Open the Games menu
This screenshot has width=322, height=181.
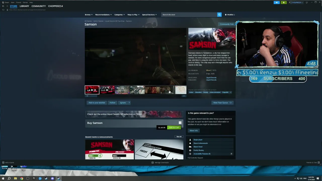pyautogui.click(x=25, y=3)
